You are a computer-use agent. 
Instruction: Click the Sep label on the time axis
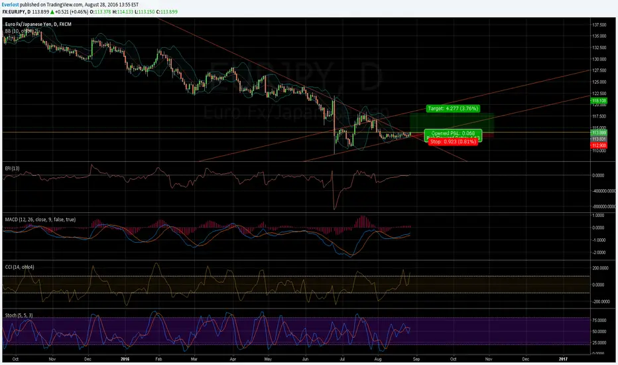tap(416, 359)
